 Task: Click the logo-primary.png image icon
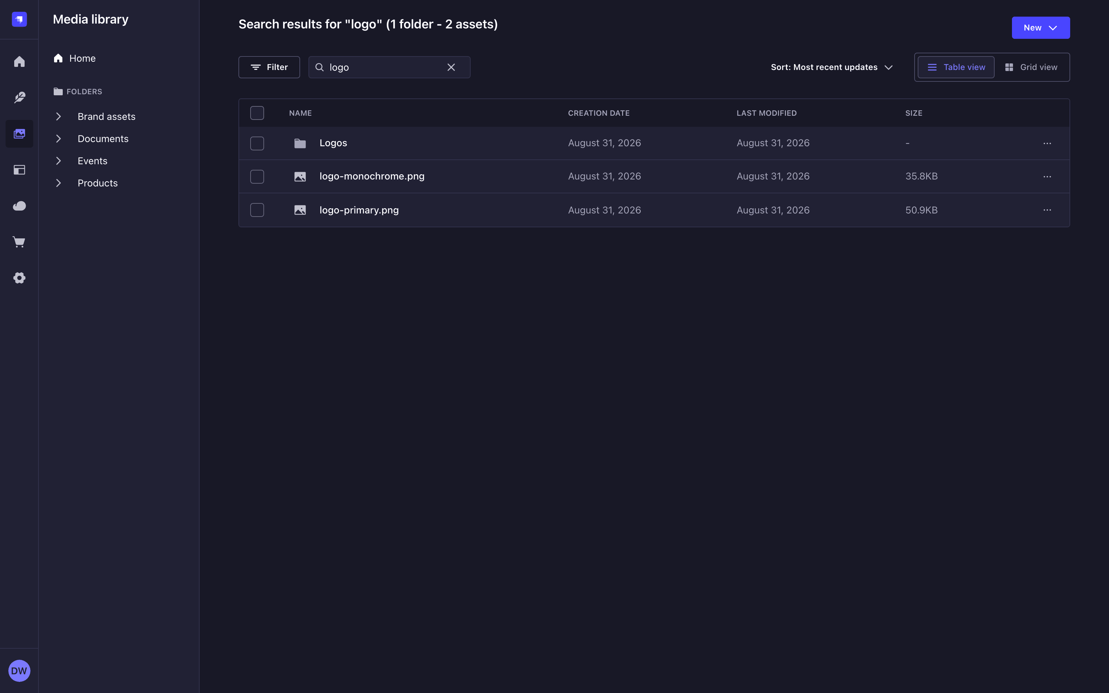click(300, 210)
